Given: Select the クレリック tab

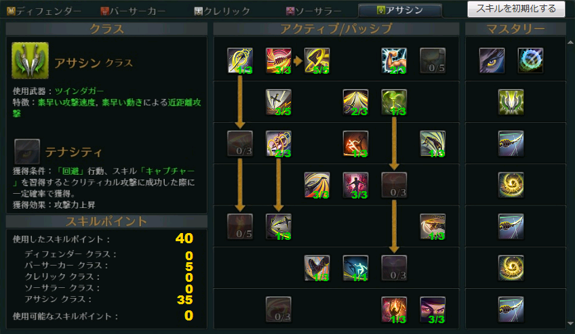Looking at the screenshot, I should pyautogui.click(x=222, y=11).
